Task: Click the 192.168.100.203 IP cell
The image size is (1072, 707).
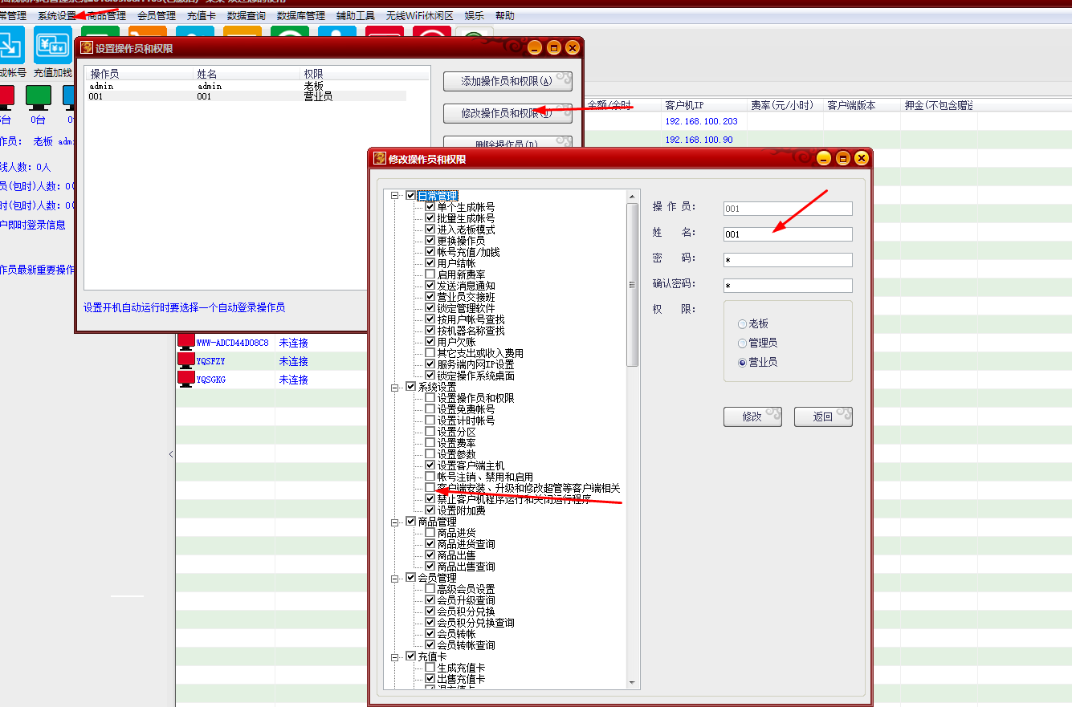Action: coord(701,121)
